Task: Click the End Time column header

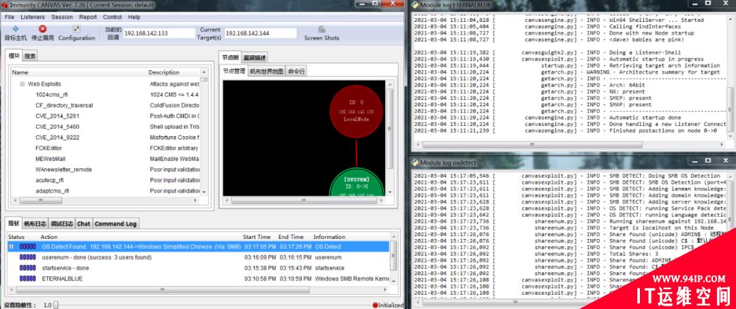Action: pyautogui.click(x=291, y=237)
